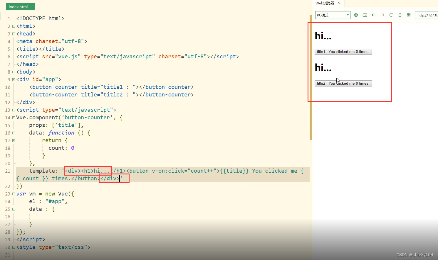Click 'count: 0' value on line 18
This screenshot has height=260, width=438.
click(61, 148)
